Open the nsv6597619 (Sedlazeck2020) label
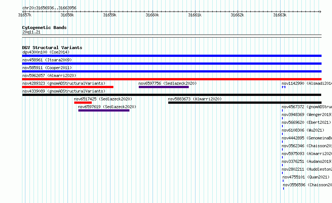The width and height of the screenshot is (332, 203). [107, 107]
